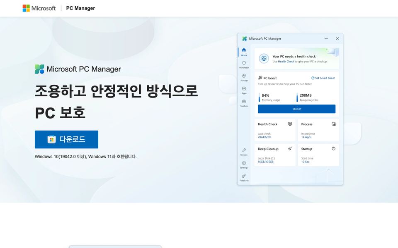Screen dimensions: 398x248
Task: Open the PC Manager header link
Action: pos(80,8)
